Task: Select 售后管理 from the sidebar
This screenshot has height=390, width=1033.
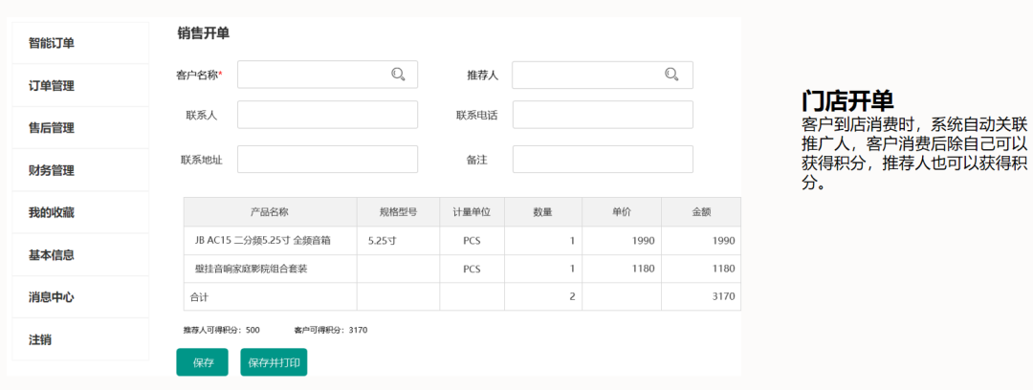Action: (x=52, y=128)
